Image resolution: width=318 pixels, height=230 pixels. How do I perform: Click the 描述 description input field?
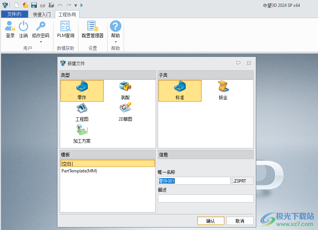coord(206,198)
